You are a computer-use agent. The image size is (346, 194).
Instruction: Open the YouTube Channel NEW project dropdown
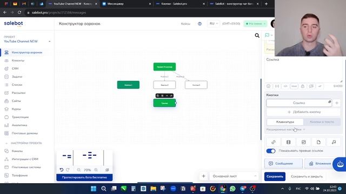tap(28, 41)
